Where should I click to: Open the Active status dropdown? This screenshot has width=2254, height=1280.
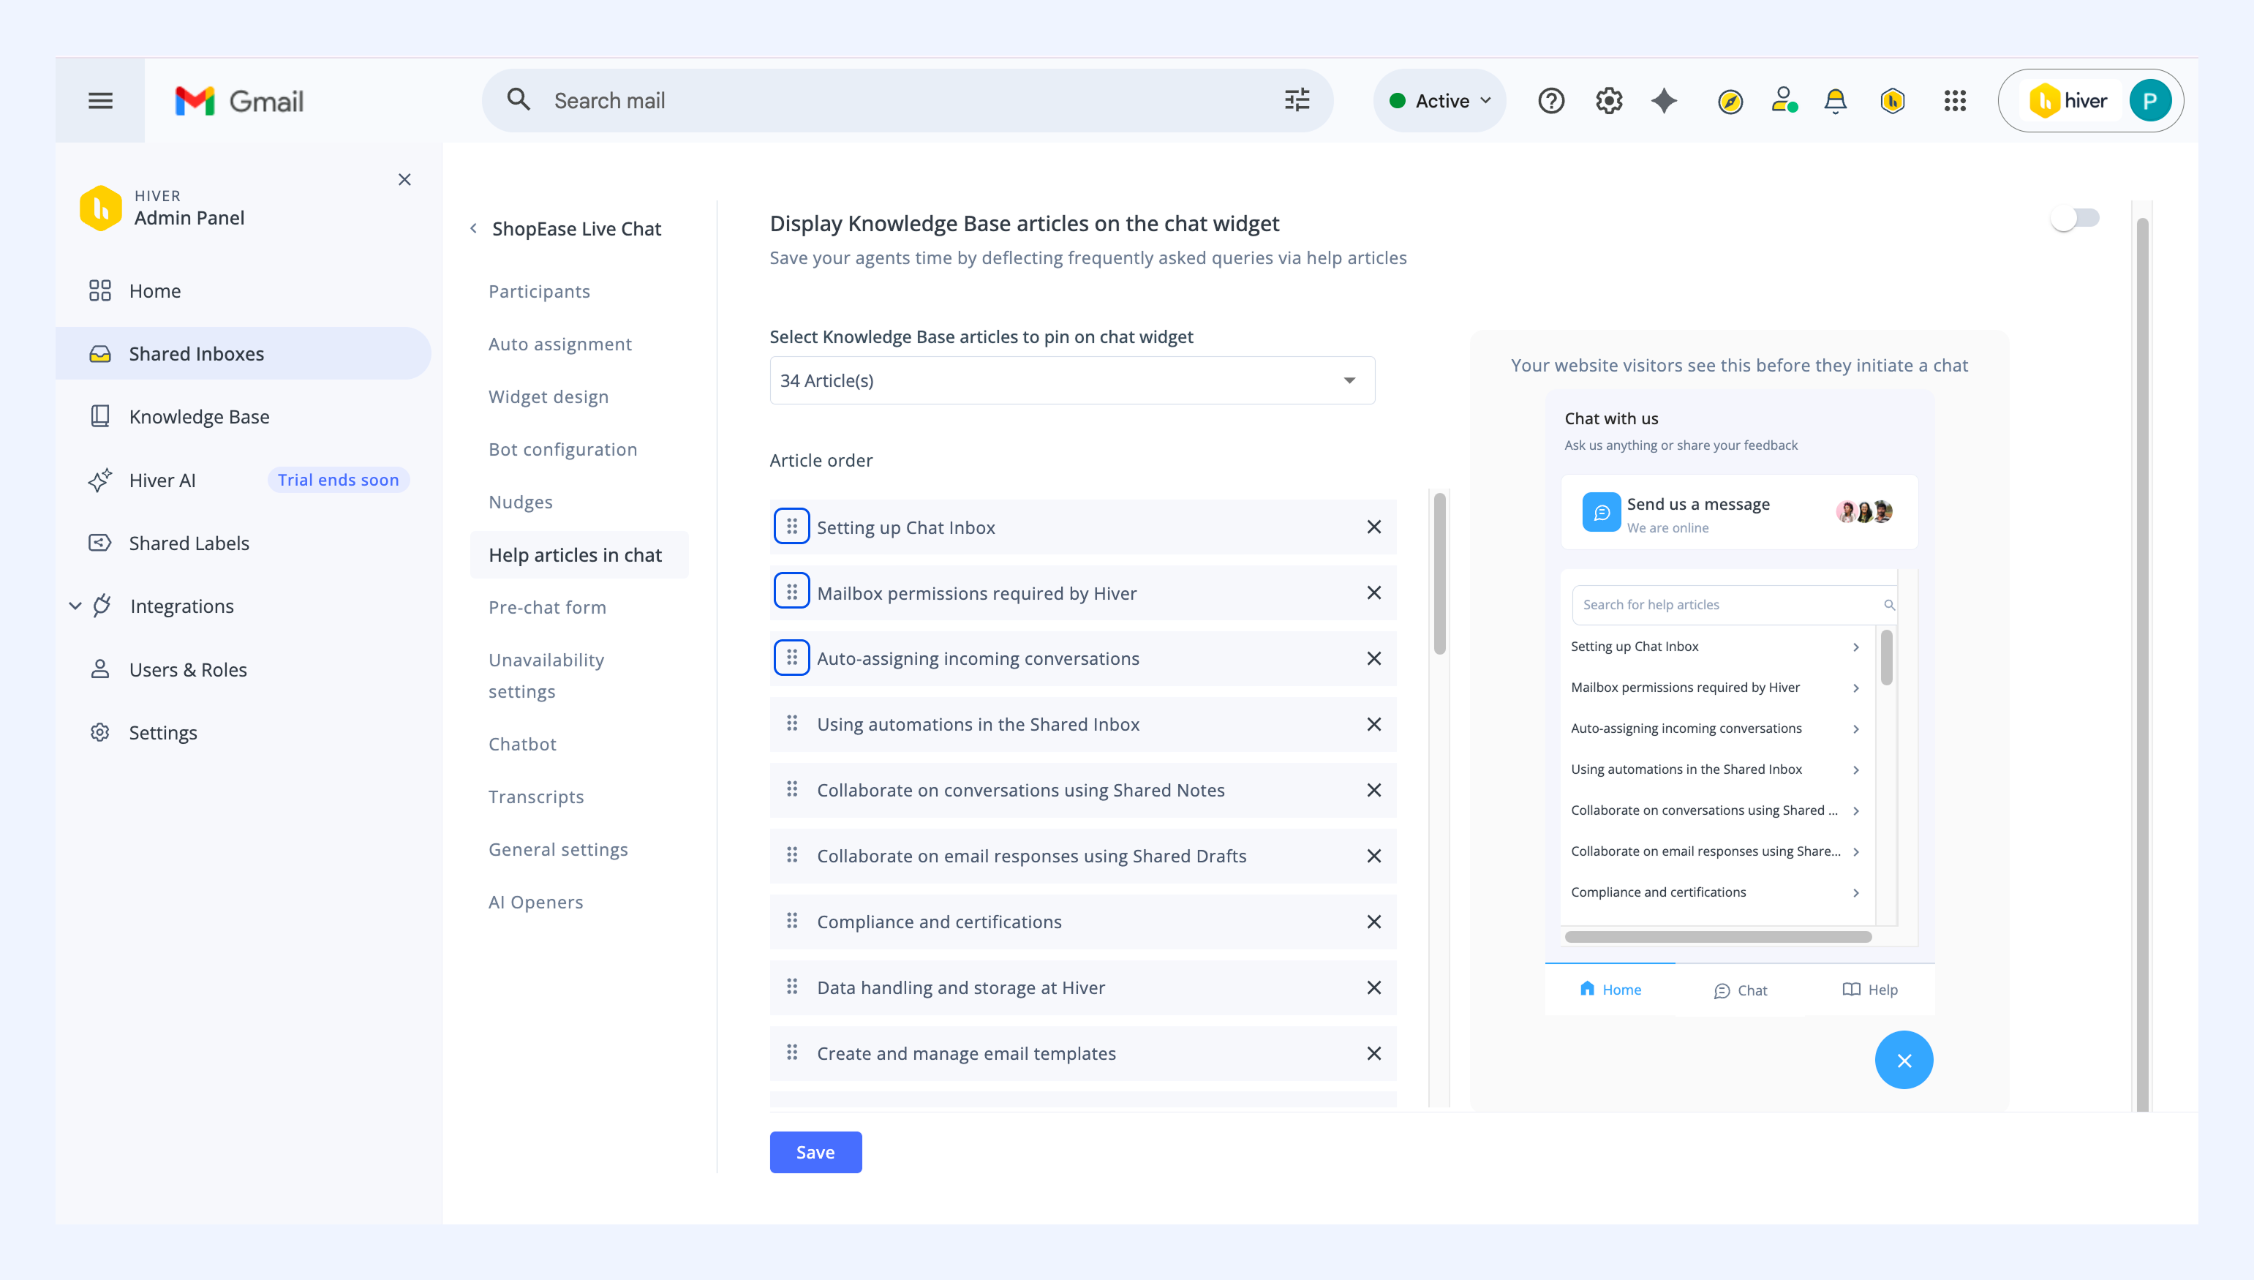click(1439, 101)
